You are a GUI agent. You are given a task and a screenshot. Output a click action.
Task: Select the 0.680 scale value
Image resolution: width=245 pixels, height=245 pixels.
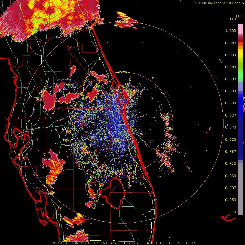coord(231,103)
